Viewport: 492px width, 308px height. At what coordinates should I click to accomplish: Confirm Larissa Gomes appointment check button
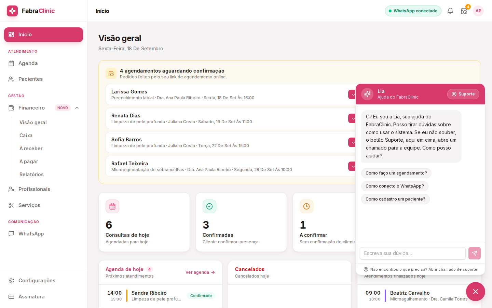(352, 94)
